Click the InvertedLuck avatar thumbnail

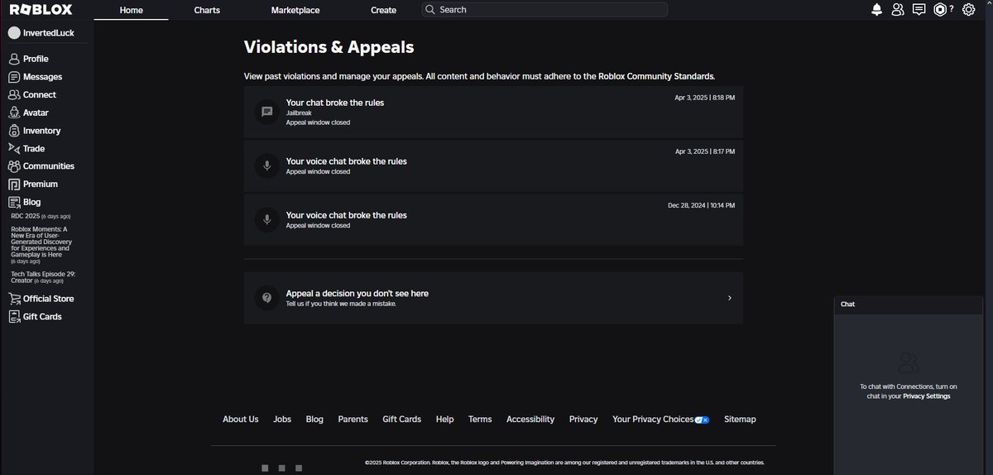[x=14, y=33]
